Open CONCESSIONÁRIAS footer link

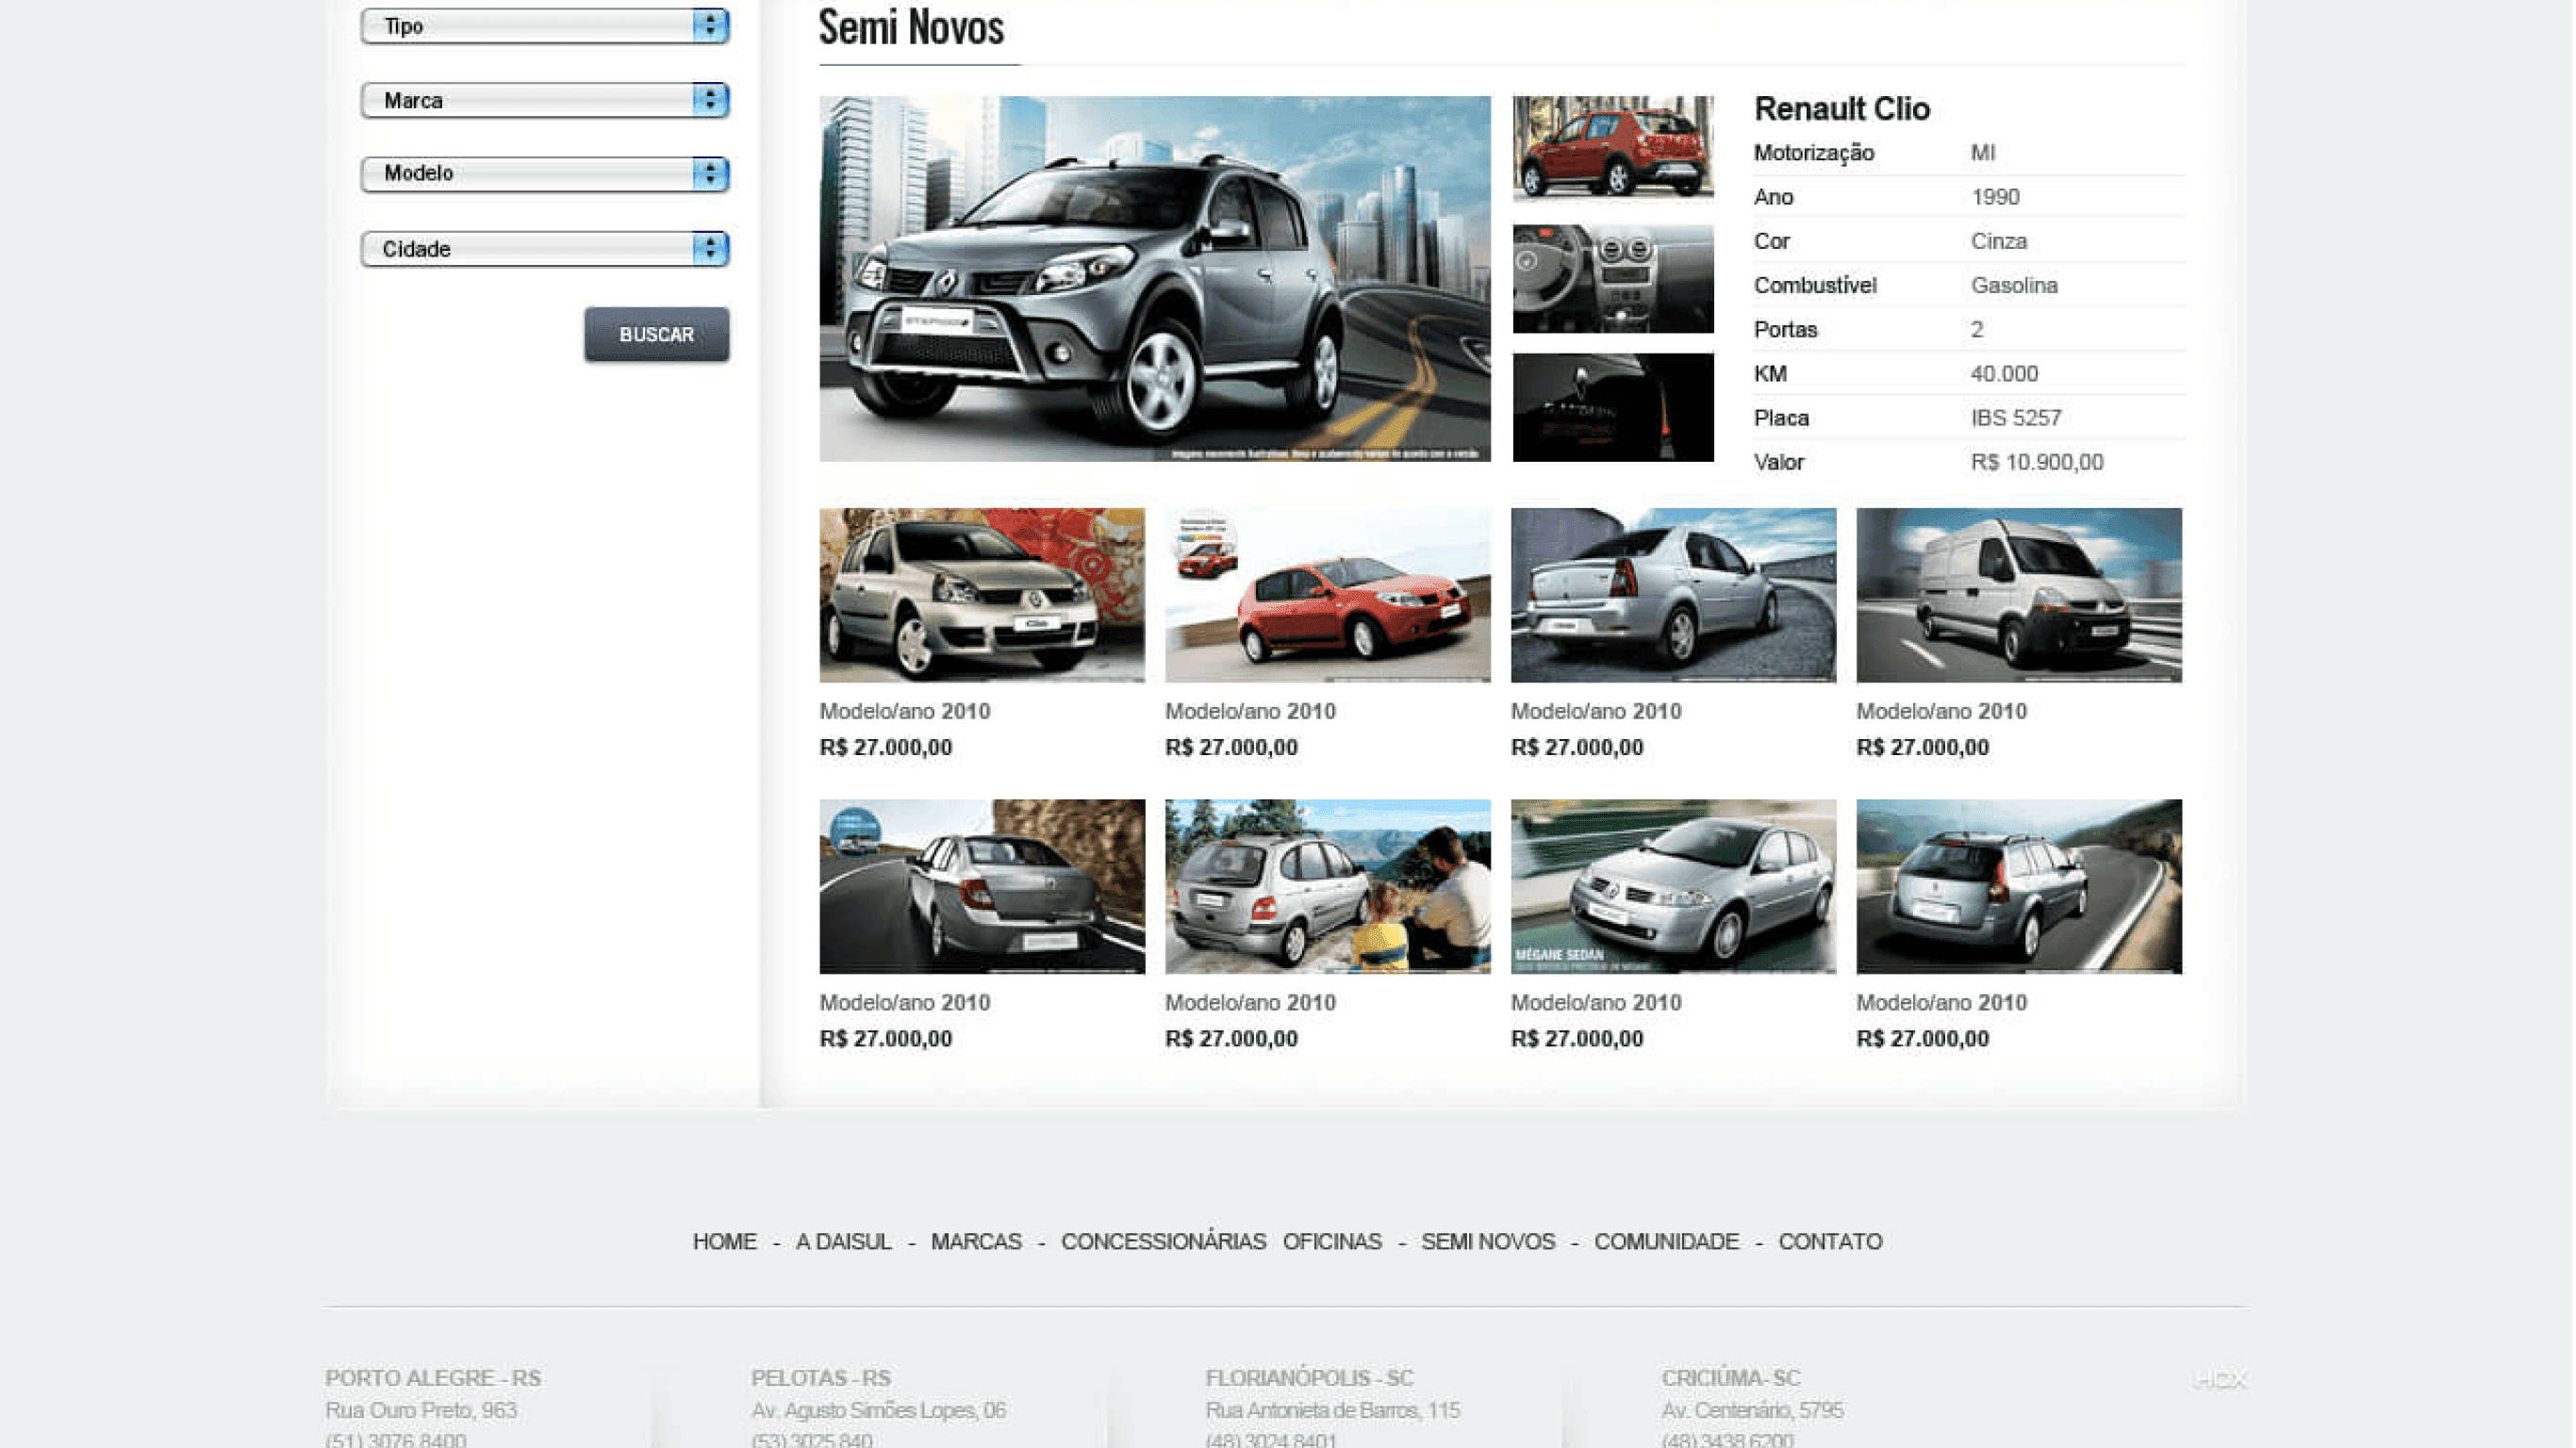tap(1163, 1242)
